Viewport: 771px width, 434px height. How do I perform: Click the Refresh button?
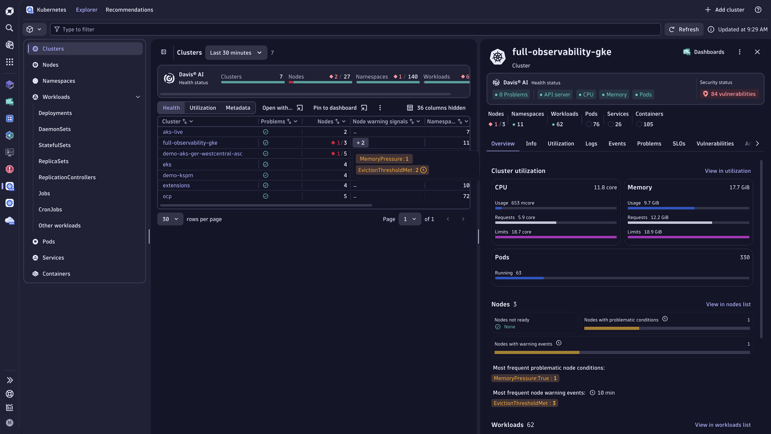coord(684,29)
